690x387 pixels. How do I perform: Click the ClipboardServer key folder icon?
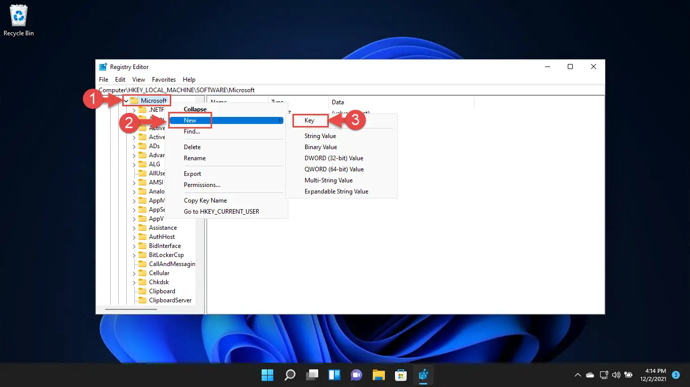(x=142, y=300)
